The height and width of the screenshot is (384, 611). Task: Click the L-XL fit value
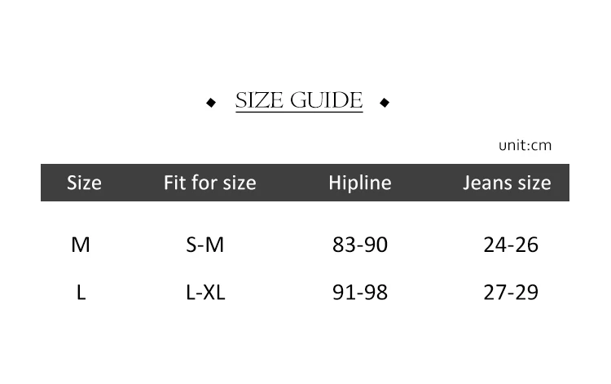pyautogui.click(x=204, y=292)
